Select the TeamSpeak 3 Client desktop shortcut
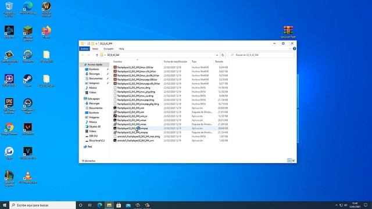The width and height of the screenshot is (372, 209). [x=28, y=106]
